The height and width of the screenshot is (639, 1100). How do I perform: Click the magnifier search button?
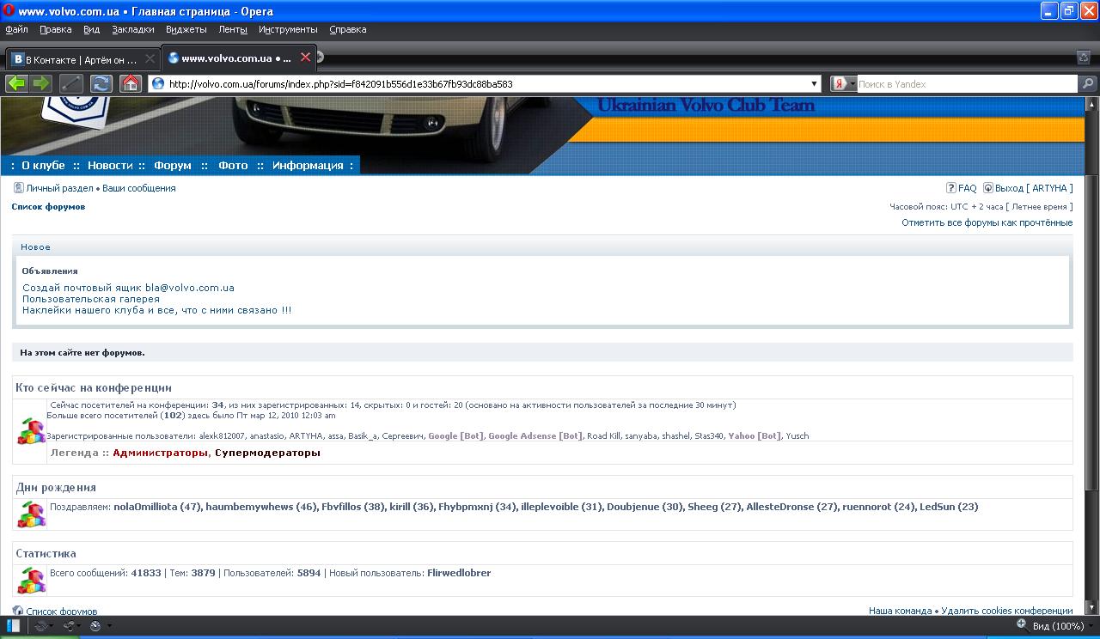(1088, 83)
